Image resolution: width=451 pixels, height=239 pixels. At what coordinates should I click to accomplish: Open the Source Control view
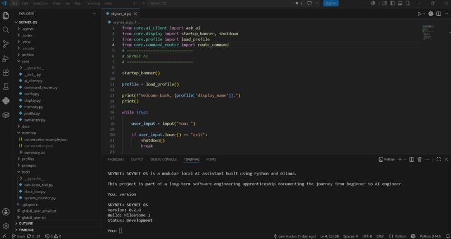6,44
